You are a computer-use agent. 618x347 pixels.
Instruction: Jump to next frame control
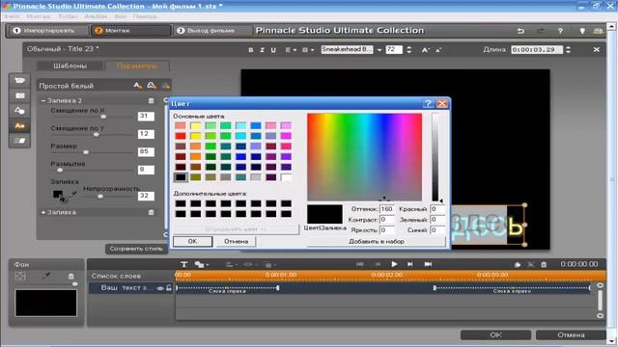click(x=409, y=264)
